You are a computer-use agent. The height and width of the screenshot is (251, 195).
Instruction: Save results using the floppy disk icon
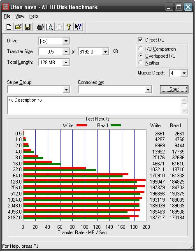28,27
